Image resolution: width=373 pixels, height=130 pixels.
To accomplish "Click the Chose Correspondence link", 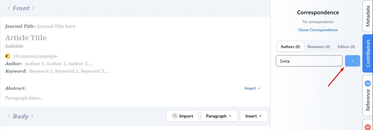I will tap(318, 30).
